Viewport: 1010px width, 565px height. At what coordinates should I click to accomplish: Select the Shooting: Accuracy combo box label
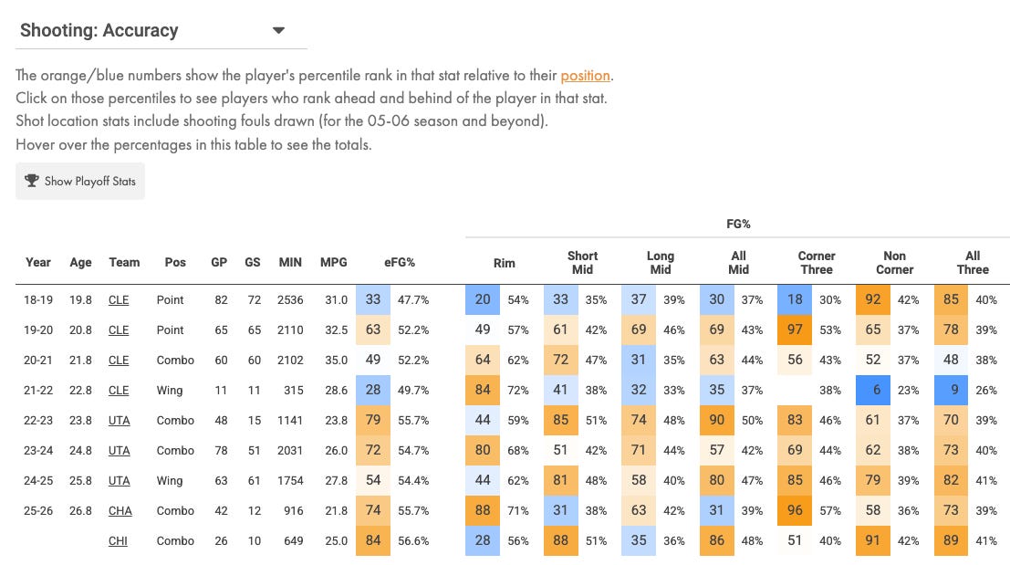99,30
